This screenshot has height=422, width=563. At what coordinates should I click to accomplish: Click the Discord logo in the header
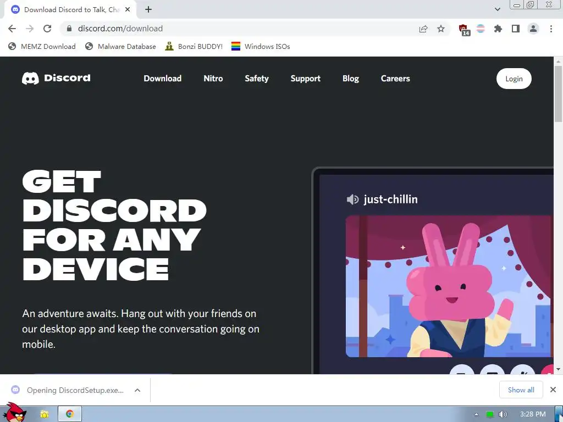pos(56,78)
